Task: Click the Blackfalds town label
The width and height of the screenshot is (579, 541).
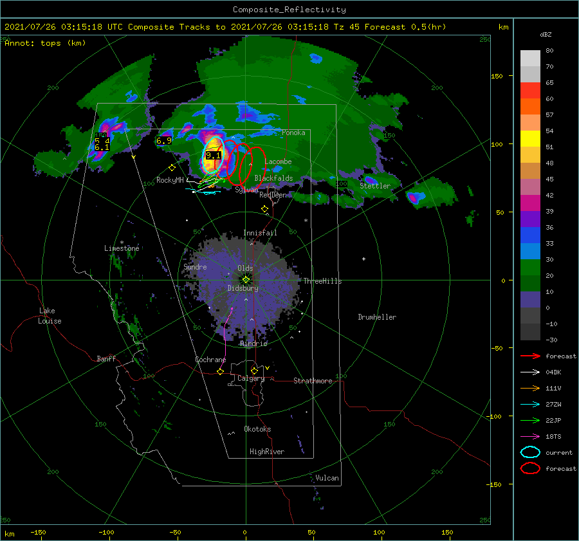Action: [273, 178]
